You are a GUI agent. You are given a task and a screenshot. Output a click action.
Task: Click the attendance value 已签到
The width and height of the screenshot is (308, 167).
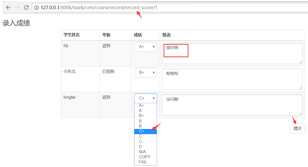pos(108,72)
